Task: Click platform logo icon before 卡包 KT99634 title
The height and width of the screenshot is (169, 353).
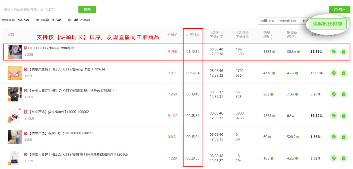Action: click(x=26, y=69)
